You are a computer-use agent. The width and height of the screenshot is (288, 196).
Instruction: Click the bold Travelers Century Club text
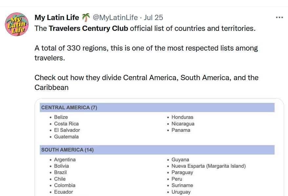point(88,28)
